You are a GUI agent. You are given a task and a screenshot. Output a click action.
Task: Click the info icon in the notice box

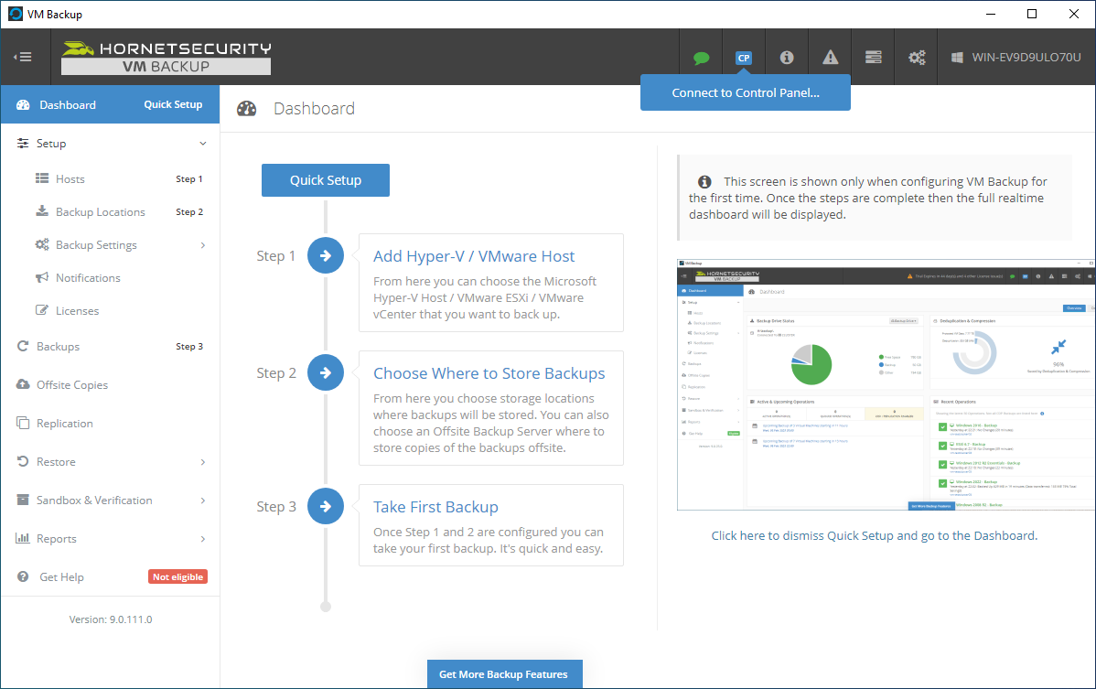point(704,182)
